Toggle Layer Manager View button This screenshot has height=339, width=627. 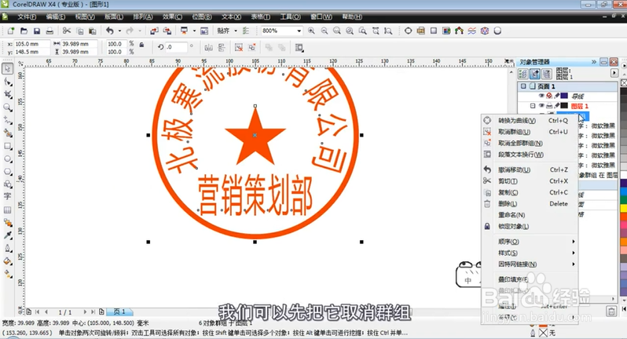pyautogui.click(x=547, y=74)
